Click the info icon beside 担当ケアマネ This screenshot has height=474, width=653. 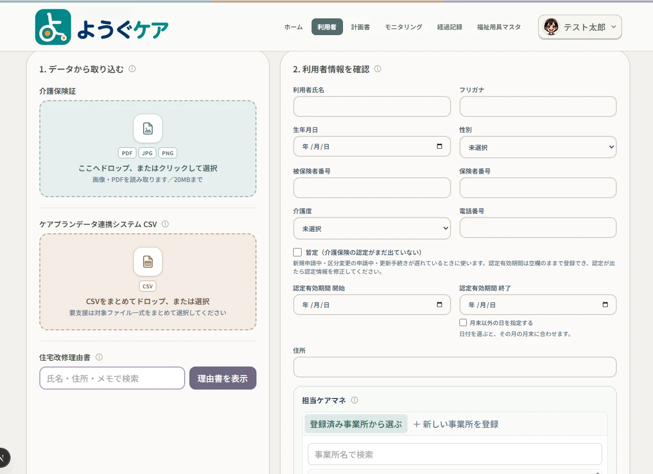[355, 400]
